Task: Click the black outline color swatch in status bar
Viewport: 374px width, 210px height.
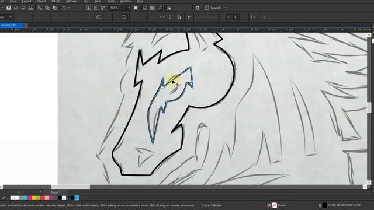Action: coord(325,205)
